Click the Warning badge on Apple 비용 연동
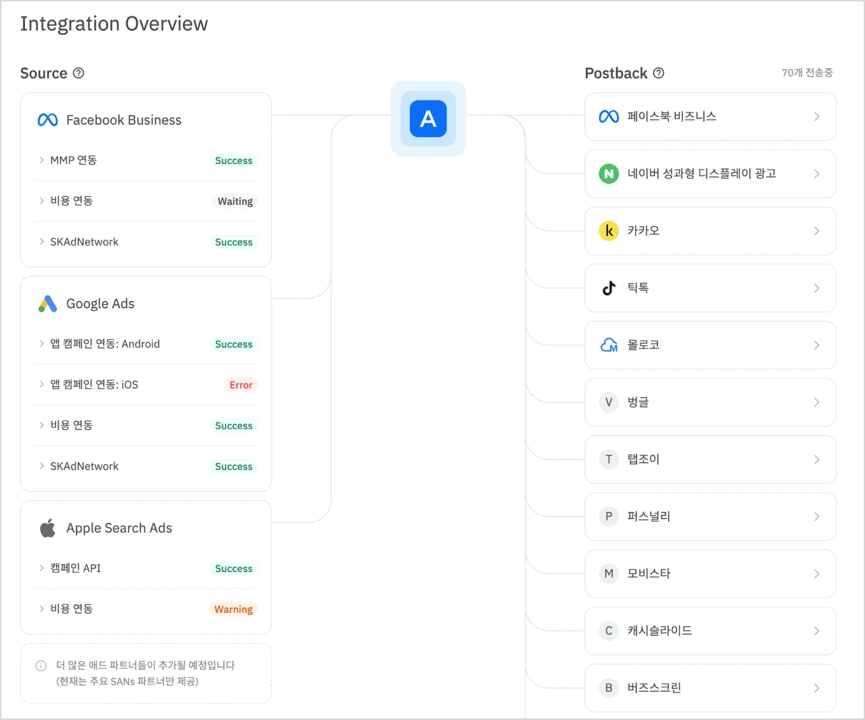 [x=233, y=609]
